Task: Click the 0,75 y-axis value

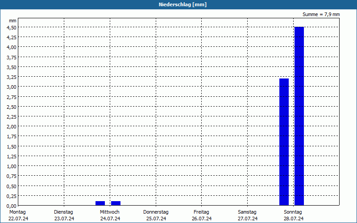Action: tap(12, 176)
